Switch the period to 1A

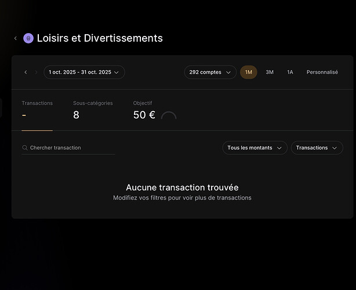[290, 72]
